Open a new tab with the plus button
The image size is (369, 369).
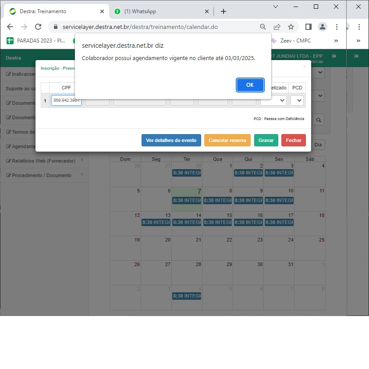pyautogui.click(x=224, y=11)
